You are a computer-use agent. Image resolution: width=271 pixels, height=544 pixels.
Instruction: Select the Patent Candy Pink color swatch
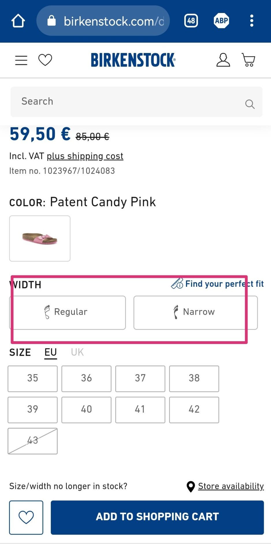point(40,238)
